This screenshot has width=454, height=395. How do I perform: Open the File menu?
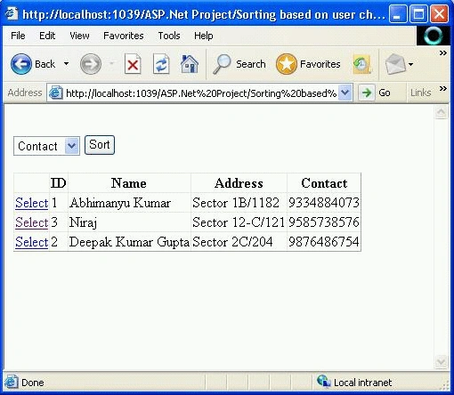pos(18,36)
